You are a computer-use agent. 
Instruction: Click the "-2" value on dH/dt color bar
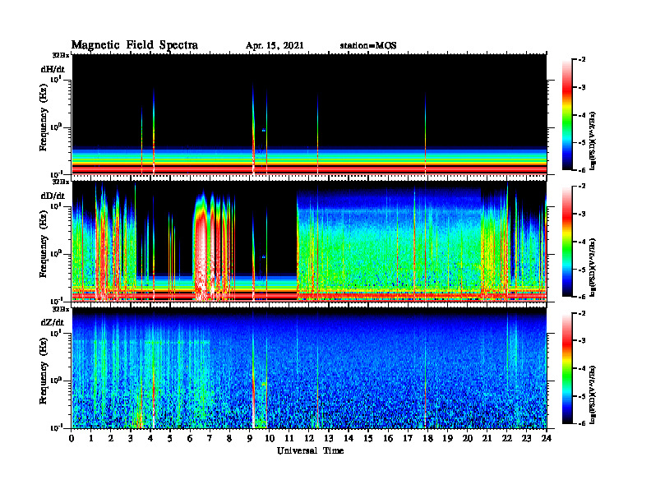pos(582,60)
